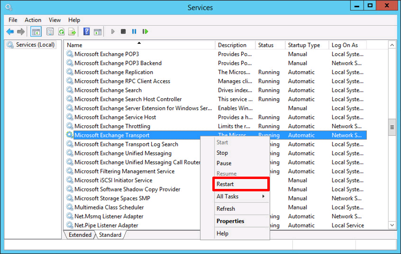Click the Back arrow toolbar icon
Image resolution: width=401 pixels, height=254 pixels.
click(10, 32)
